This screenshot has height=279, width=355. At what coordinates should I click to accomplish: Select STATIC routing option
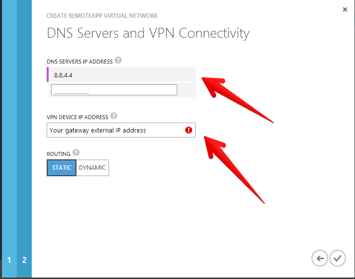click(62, 168)
